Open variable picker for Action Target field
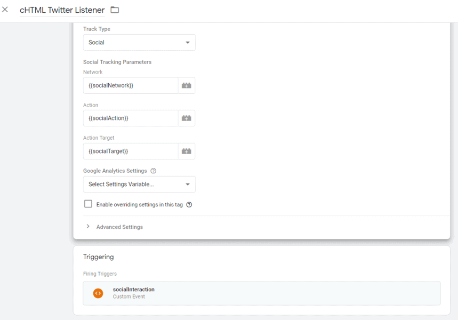 click(x=186, y=151)
